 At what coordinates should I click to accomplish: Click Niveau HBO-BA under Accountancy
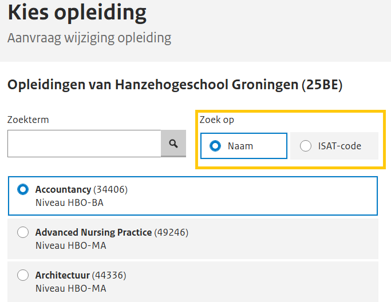[x=69, y=202]
